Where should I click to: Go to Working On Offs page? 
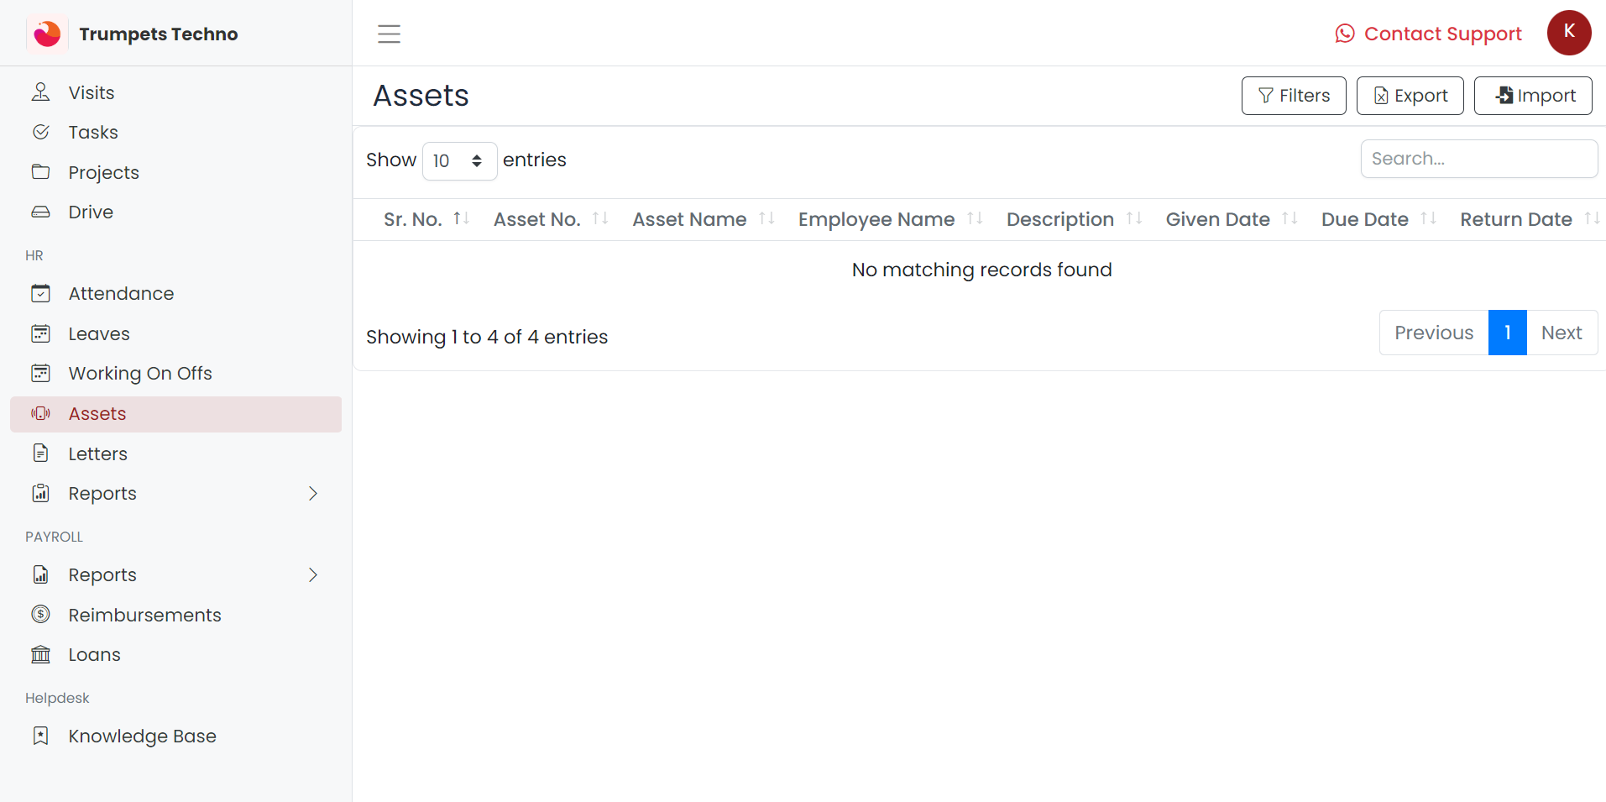coord(139,374)
